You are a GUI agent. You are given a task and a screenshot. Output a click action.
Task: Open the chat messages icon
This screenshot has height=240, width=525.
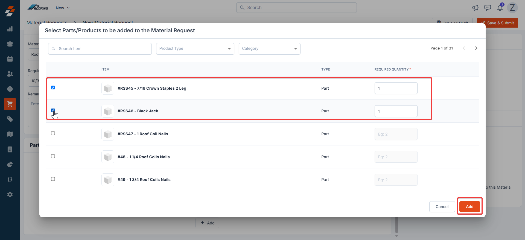[488, 8]
